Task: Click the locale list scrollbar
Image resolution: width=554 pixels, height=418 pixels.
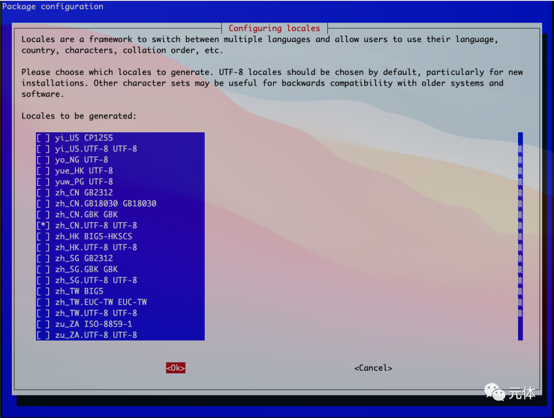Action: click(521, 236)
